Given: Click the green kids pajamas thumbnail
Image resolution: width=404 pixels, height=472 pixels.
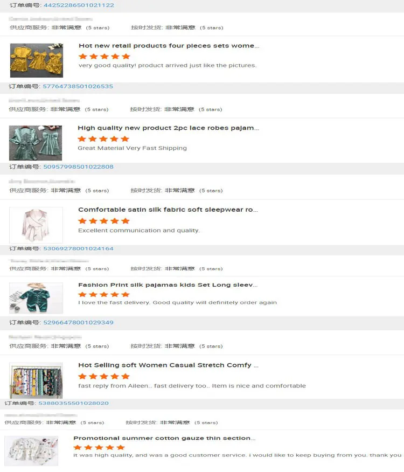Looking at the screenshot, I should [36, 298].
